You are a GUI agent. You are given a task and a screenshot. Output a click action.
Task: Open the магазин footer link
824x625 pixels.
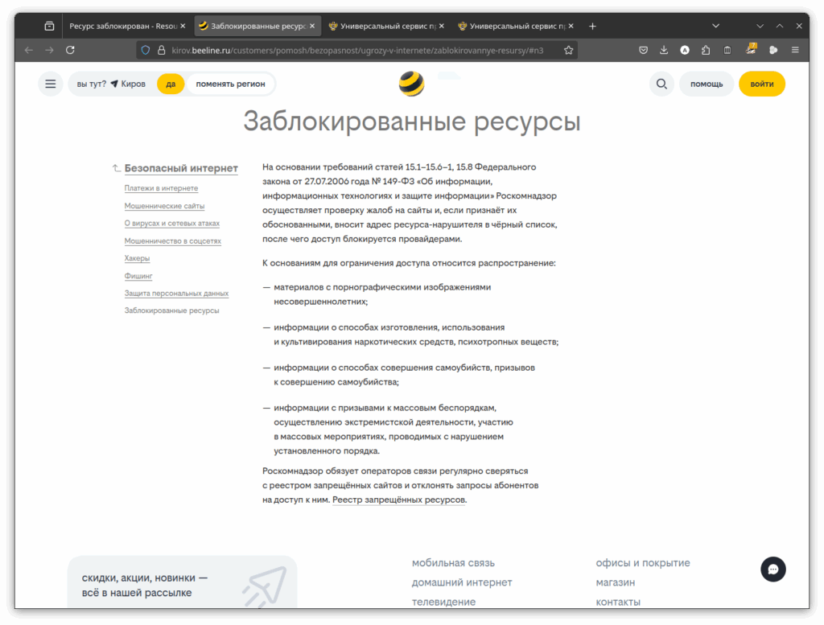(616, 582)
